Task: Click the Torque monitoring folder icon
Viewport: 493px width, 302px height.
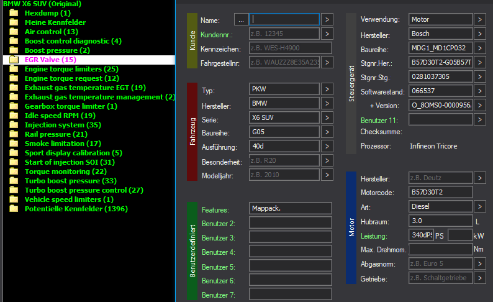Action: tap(14, 172)
